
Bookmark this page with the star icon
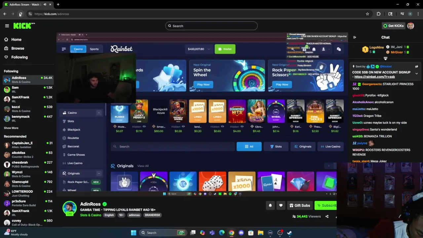point(367,14)
